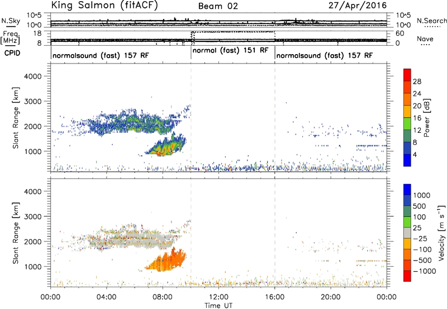Click the first 'normalsound (fast) 157 RF' label
This screenshot has width=447, height=309.
click(101, 55)
